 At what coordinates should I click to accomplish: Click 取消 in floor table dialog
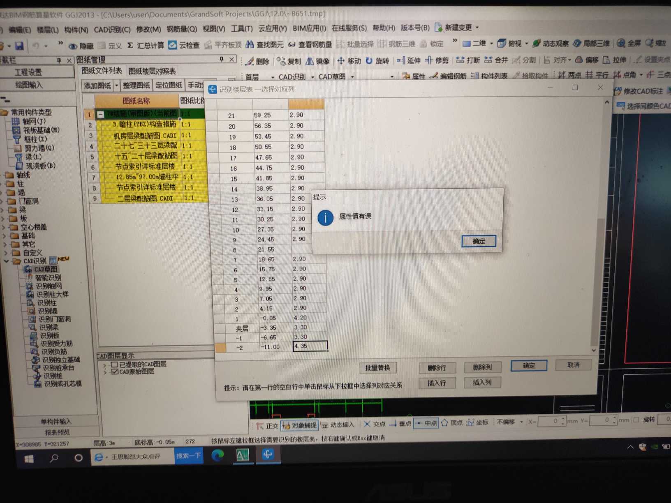tap(574, 365)
